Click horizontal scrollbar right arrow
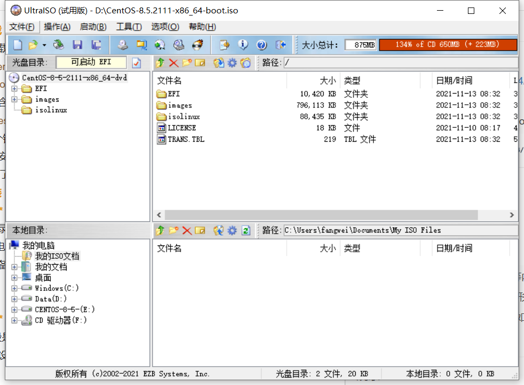 [x=512, y=215]
